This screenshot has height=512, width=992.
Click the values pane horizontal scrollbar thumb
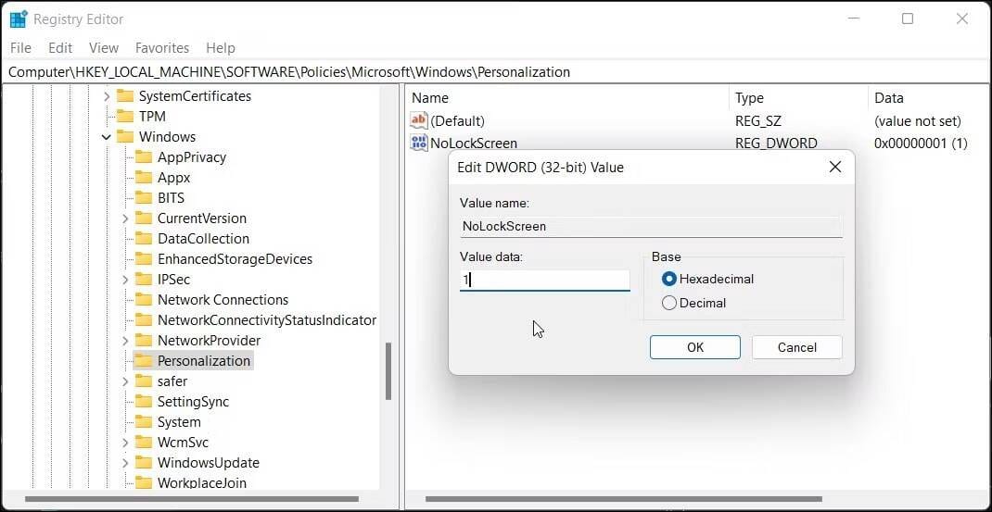pos(623,499)
